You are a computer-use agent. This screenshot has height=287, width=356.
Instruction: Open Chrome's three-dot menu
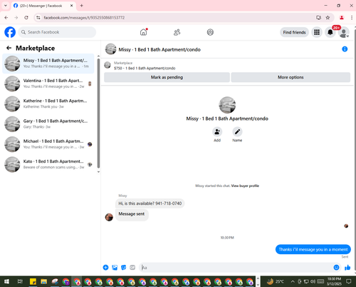point(352,18)
